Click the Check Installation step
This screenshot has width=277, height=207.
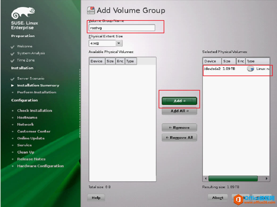(x=35, y=111)
